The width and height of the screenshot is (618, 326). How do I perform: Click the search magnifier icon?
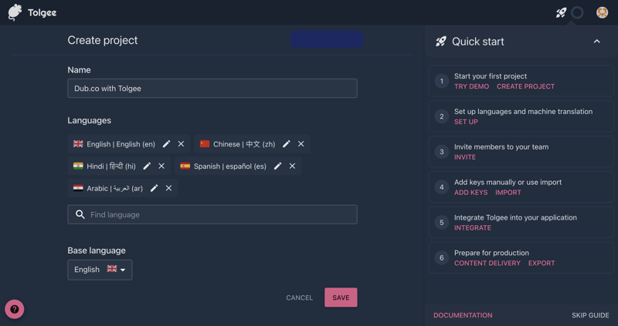[80, 214]
